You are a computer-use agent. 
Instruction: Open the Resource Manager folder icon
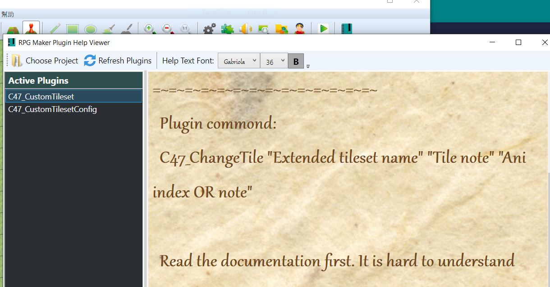(281, 29)
